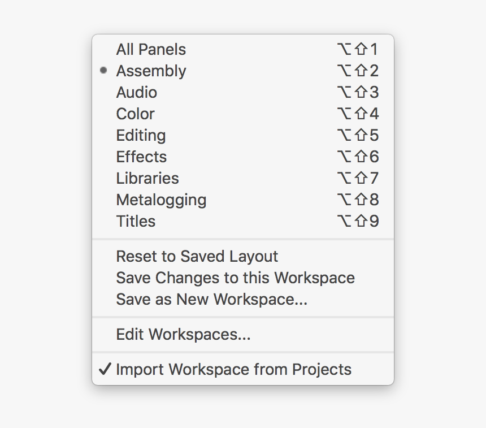Select the Editing workspace
The image size is (486, 428).
click(x=141, y=136)
